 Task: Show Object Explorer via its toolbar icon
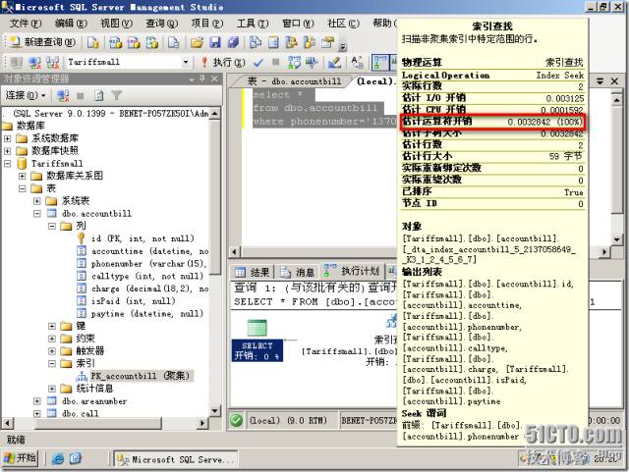click(292, 42)
